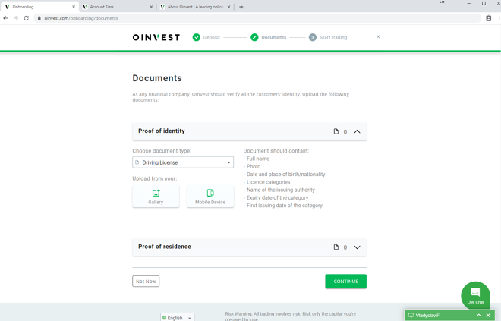Click the 'Full name' requirement text
The height and width of the screenshot is (321, 501).
[258, 159]
